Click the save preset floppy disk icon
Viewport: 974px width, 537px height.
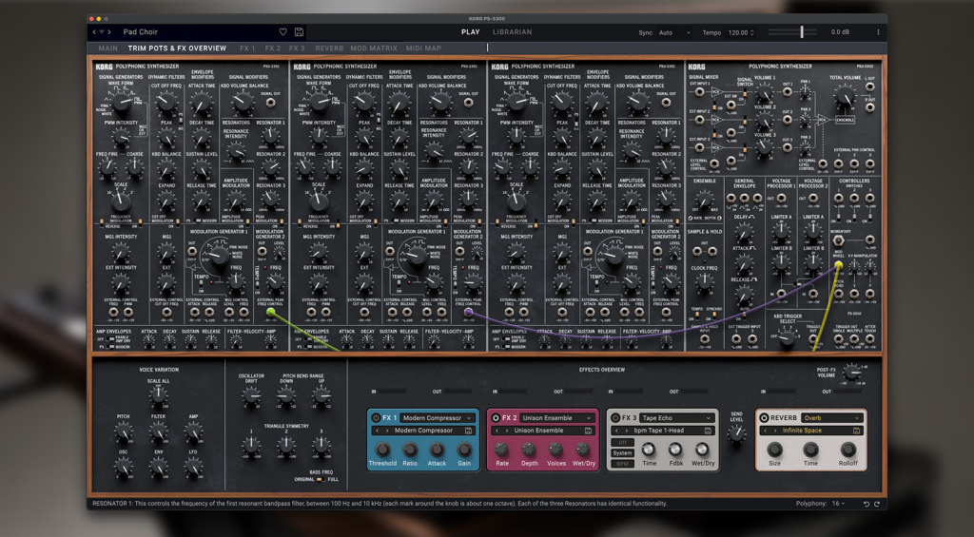299,32
